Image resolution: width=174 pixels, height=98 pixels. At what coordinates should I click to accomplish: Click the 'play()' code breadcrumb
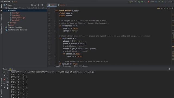click(x=58, y=66)
